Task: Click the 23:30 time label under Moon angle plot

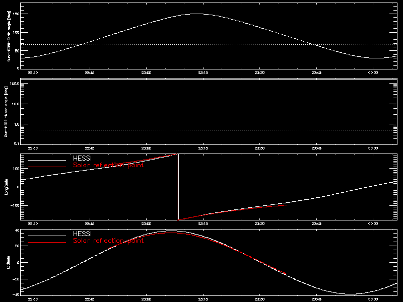Action: click(x=260, y=148)
